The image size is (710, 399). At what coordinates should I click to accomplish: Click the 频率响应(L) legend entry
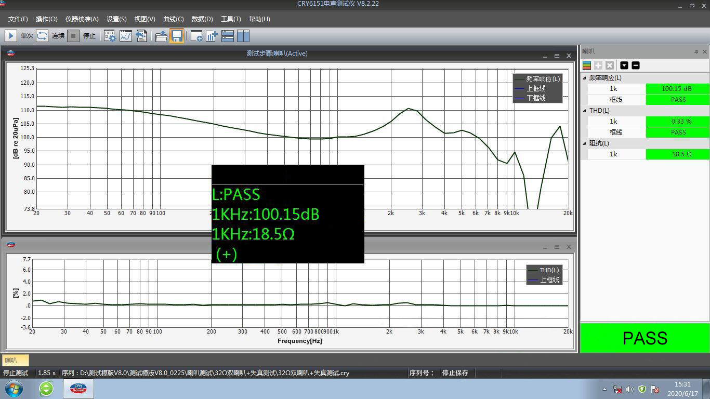point(537,79)
